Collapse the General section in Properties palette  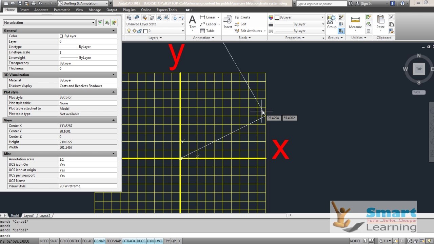click(x=114, y=30)
